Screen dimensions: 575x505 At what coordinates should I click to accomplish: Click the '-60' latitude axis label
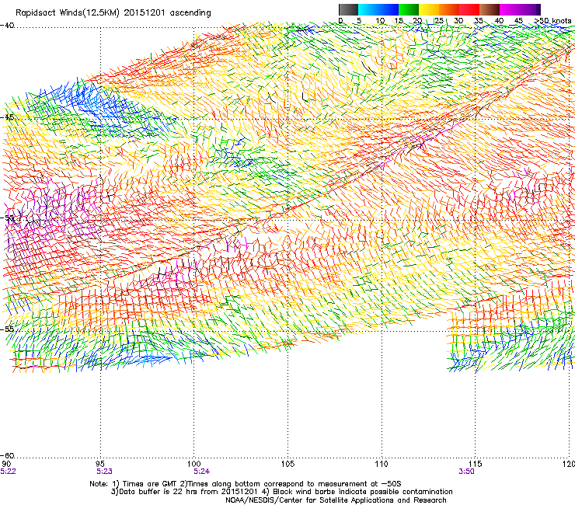[x=7, y=455]
